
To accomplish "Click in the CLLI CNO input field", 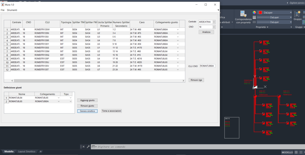I will [x=208, y=66].
